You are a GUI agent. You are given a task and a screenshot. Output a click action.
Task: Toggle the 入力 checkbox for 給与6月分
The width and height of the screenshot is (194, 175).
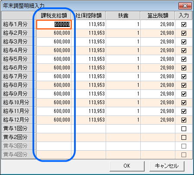pyautogui.click(x=184, y=68)
